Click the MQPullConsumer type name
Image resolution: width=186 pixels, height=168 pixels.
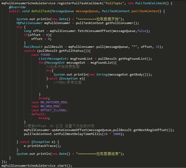click(x=29, y=23)
